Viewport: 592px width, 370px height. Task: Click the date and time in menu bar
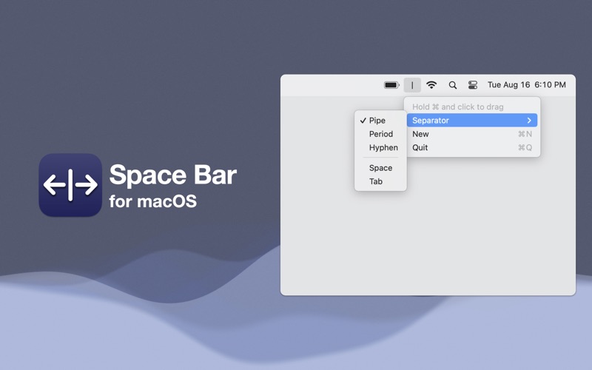527,84
